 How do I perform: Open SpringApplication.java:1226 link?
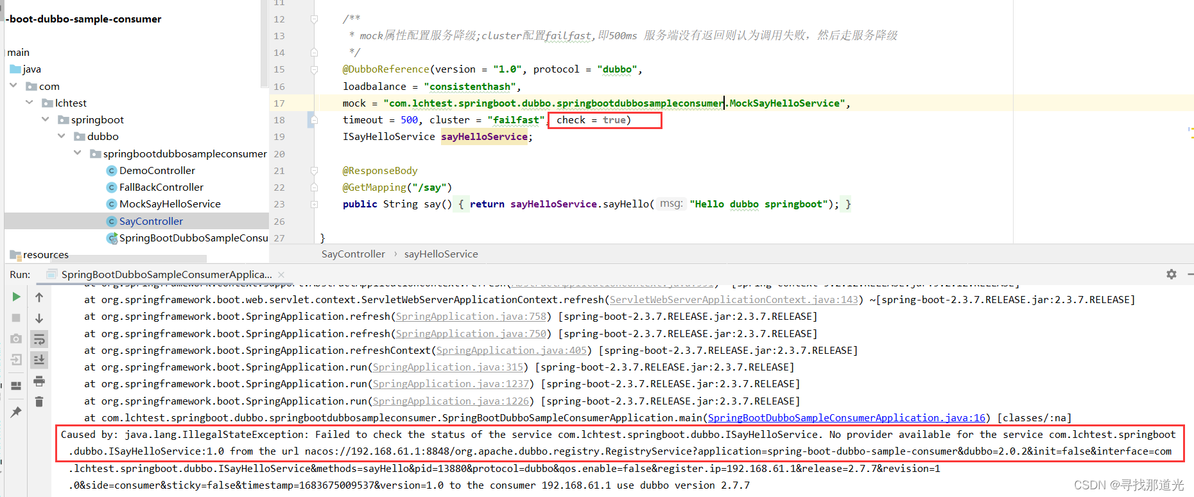pos(451,401)
